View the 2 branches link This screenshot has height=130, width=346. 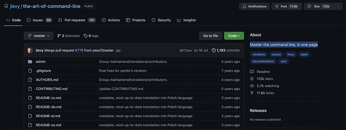[68, 36]
